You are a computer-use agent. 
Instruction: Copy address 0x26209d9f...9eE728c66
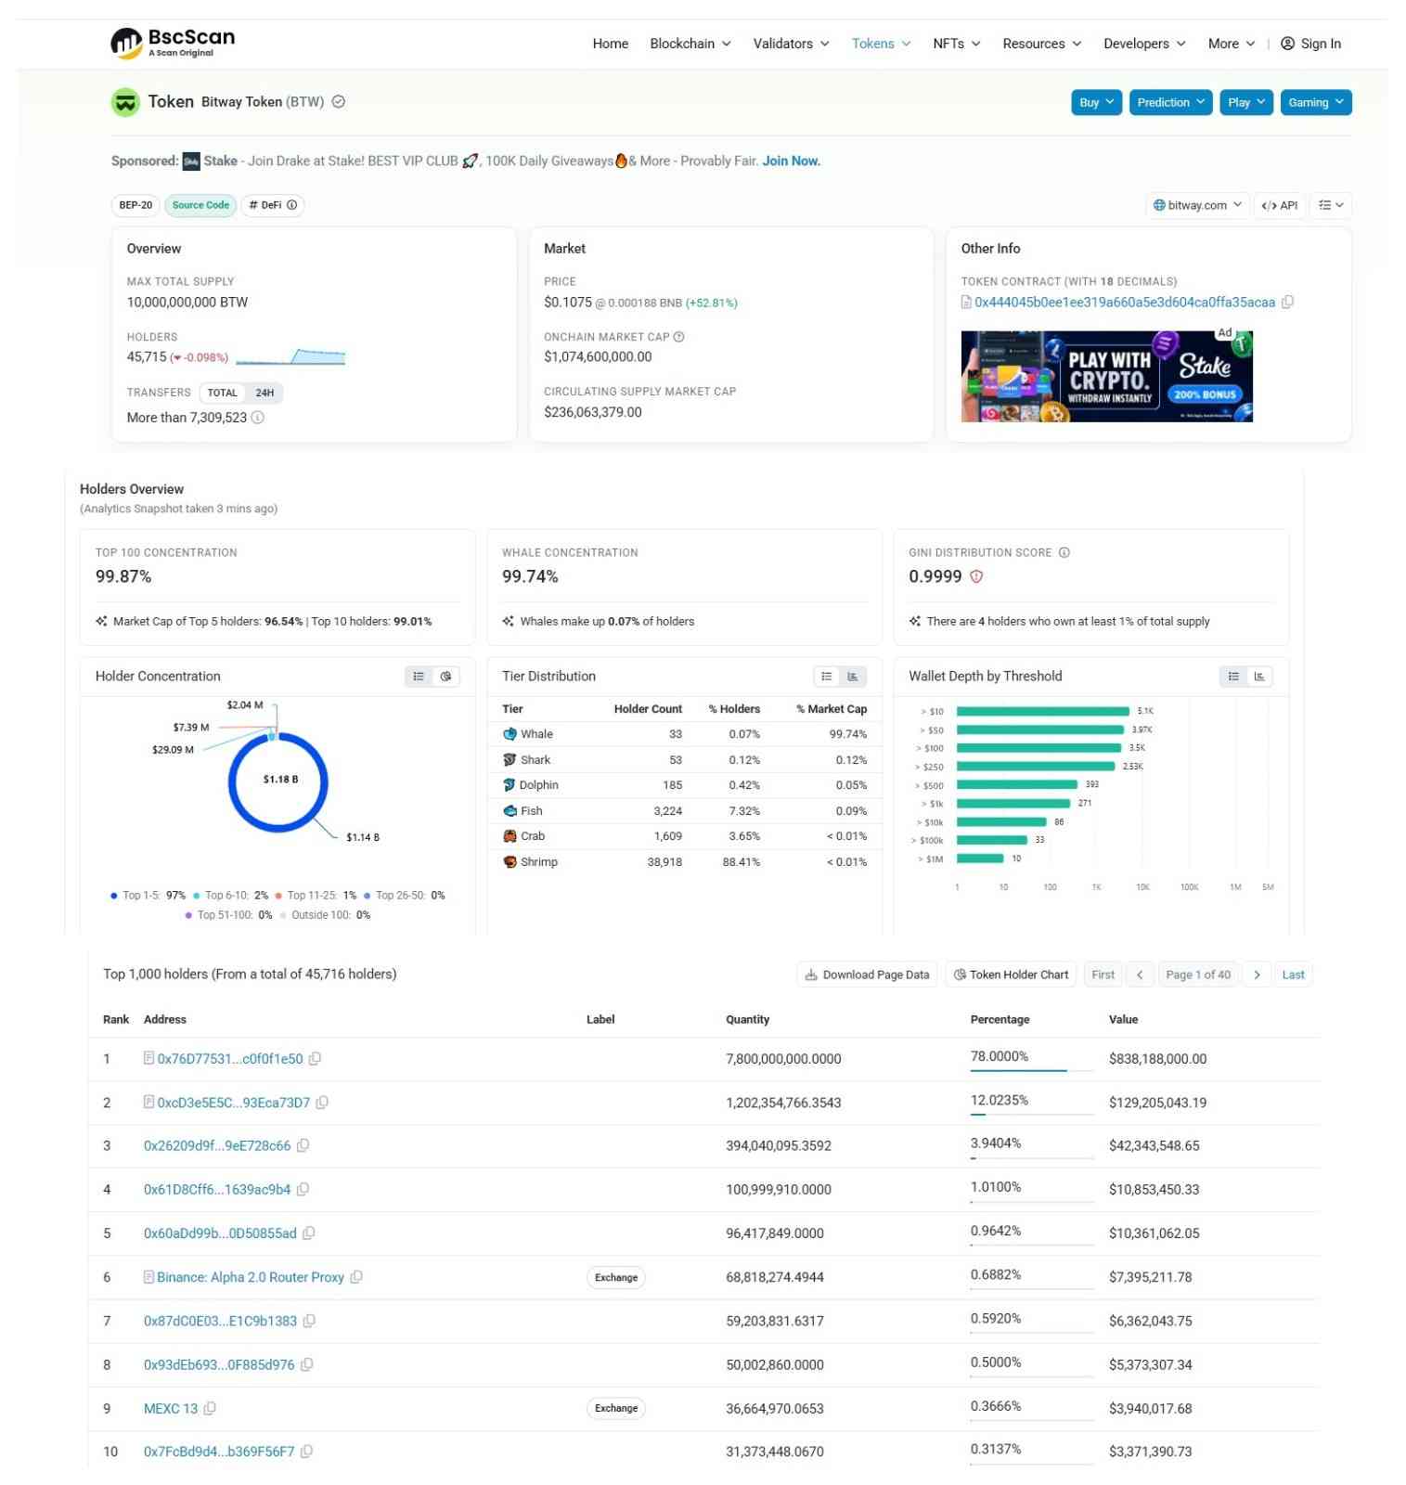(303, 1146)
